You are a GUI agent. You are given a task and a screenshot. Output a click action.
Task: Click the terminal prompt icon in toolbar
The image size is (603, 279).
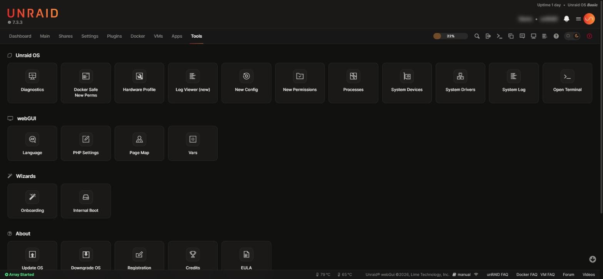coord(500,36)
